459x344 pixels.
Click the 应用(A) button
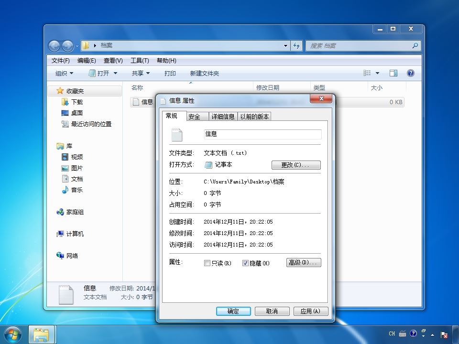[x=311, y=311]
